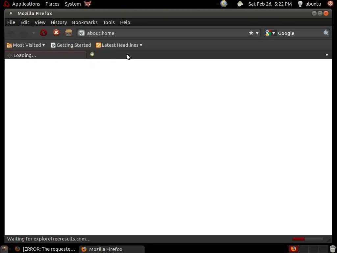The width and height of the screenshot is (337, 253).
Task: Show the list of all tabs arrow
Action: (327, 55)
